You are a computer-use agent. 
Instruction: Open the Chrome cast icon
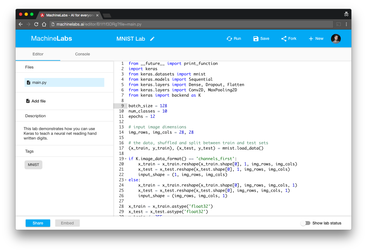[339, 24]
